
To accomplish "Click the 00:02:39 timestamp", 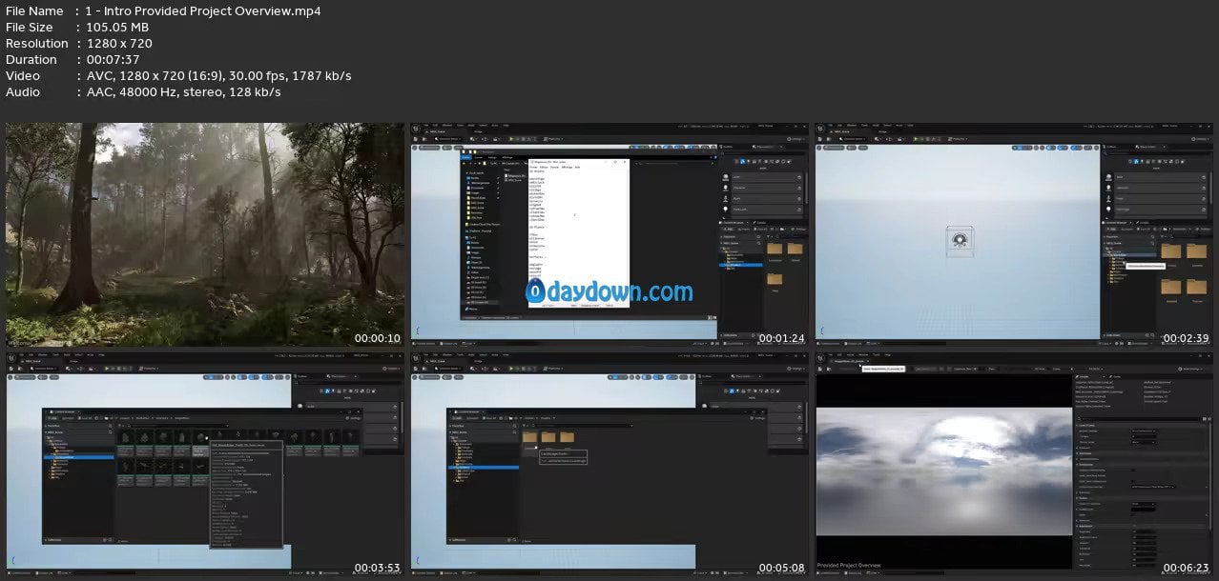I will coord(1186,338).
